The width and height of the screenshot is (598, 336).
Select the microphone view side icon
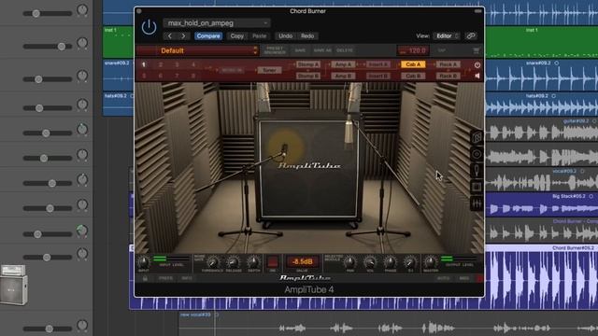point(477,170)
